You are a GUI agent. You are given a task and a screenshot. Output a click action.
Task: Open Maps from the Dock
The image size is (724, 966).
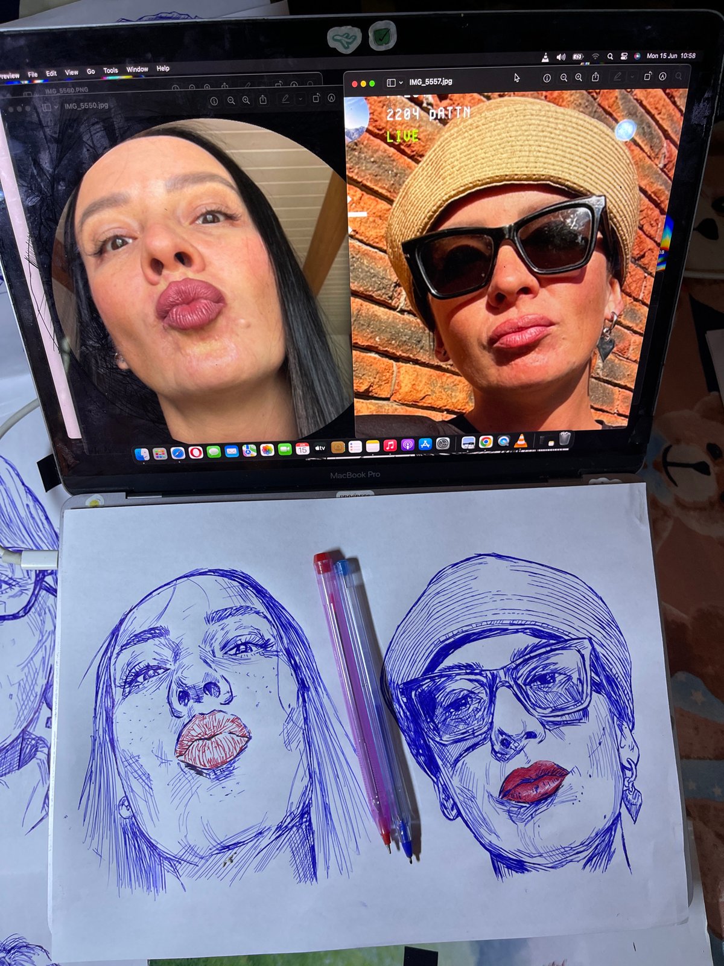[x=249, y=450]
